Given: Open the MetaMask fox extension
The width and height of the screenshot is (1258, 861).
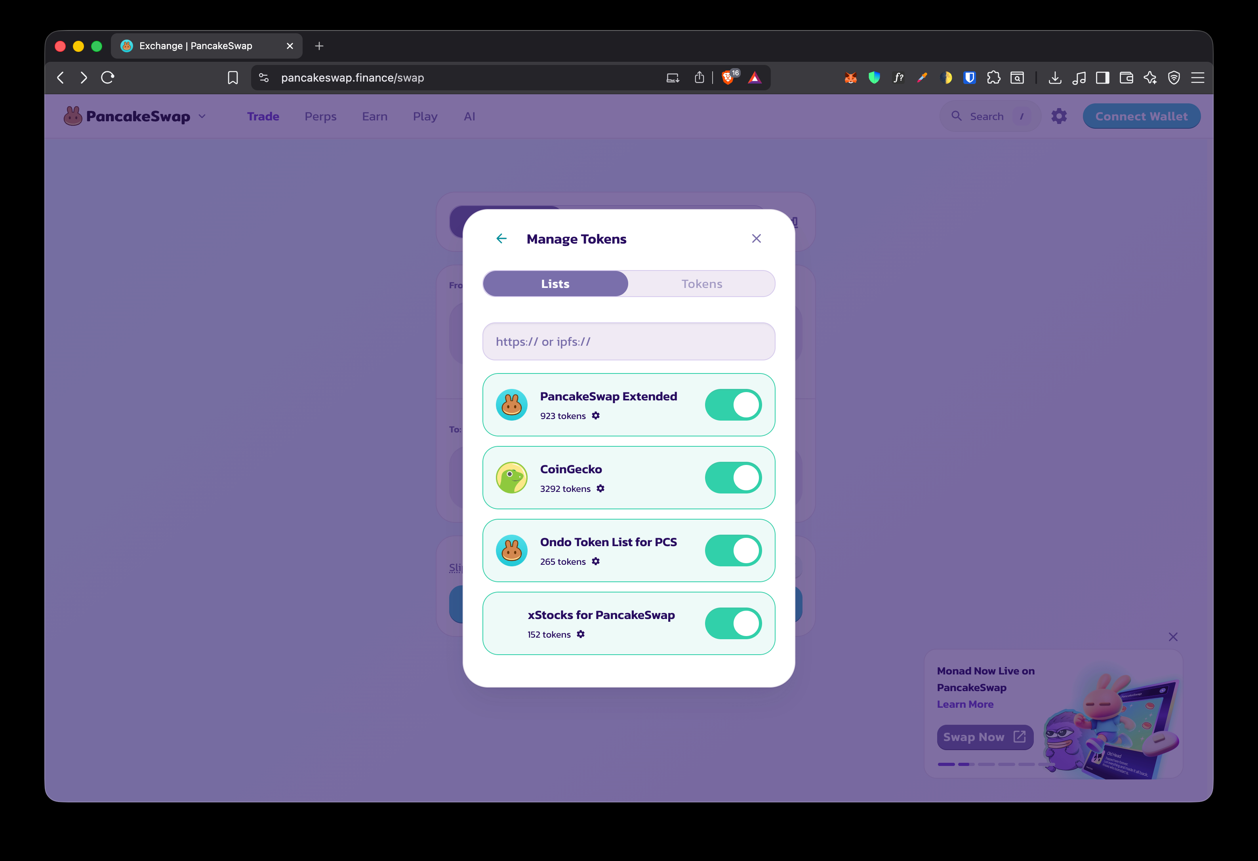Looking at the screenshot, I should point(850,78).
